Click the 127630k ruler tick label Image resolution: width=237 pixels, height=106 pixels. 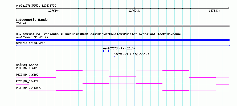pos(214,11)
